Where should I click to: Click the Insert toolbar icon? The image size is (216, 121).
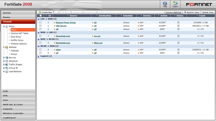(x=97, y=12)
